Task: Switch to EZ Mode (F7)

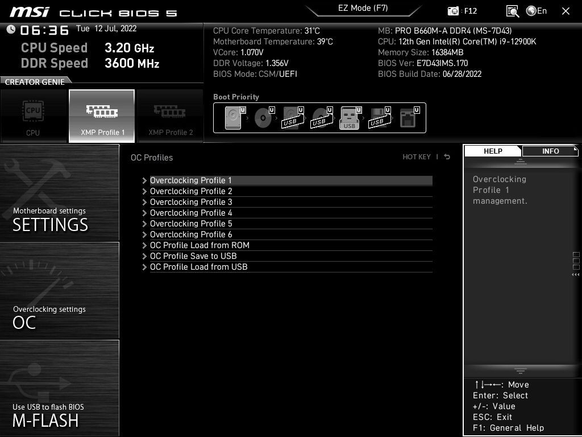Action: tap(363, 8)
